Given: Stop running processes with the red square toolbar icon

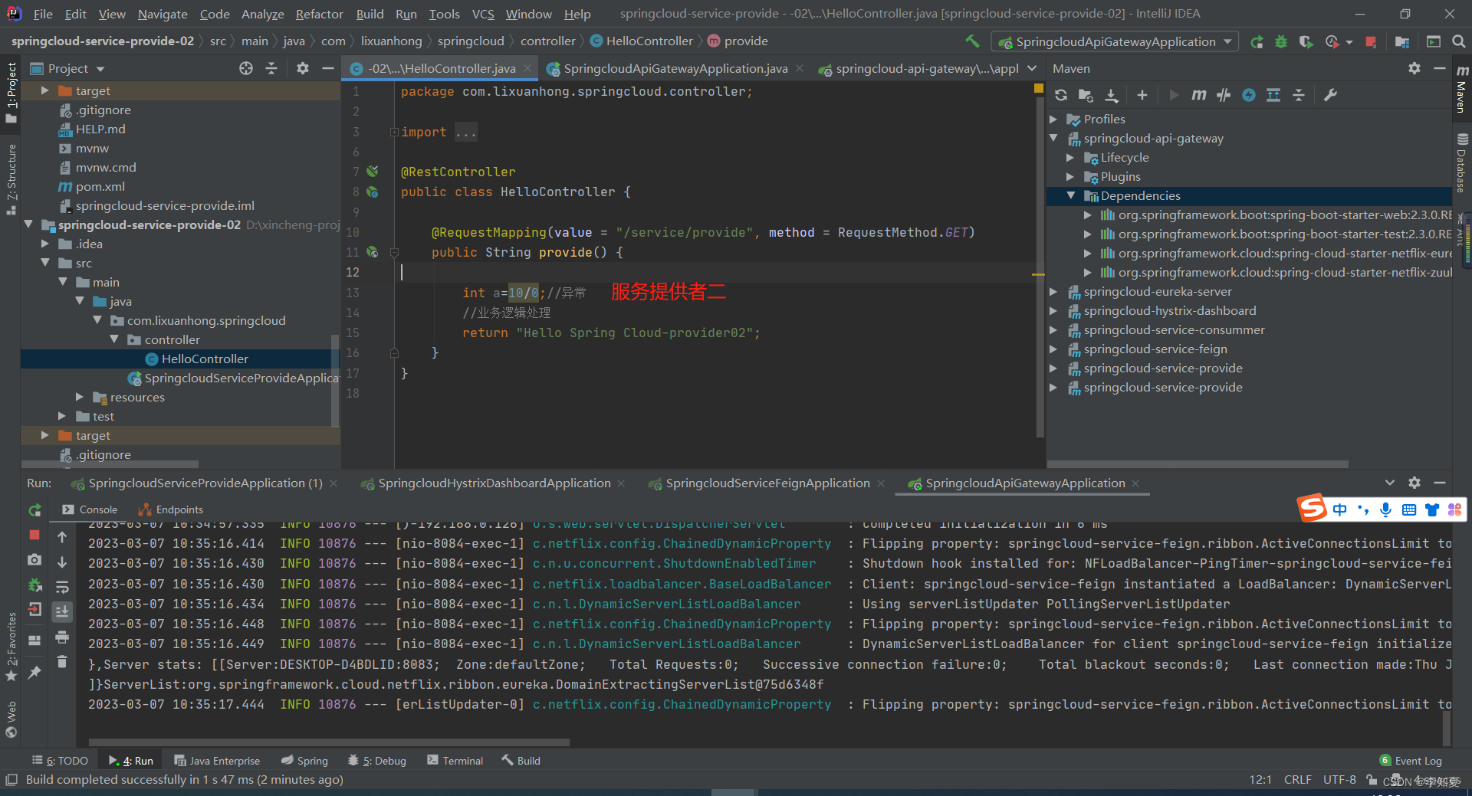Looking at the screenshot, I should pyautogui.click(x=1371, y=42).
